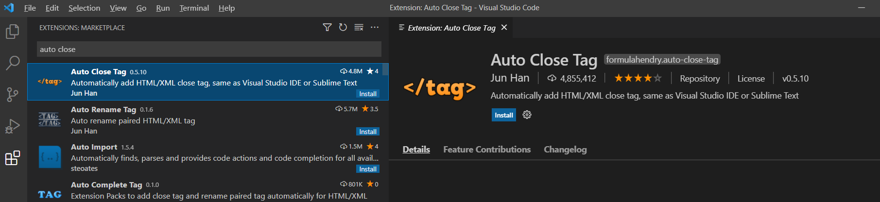Viewport: 880px width, 202px height.
Task: Click the download count cloud icon in details
Action: pos(552,78)
